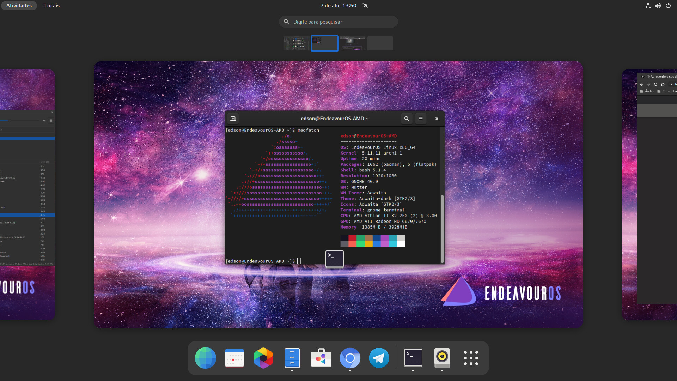Close the terminal window

pyautogui.click(x=437, y=119)
